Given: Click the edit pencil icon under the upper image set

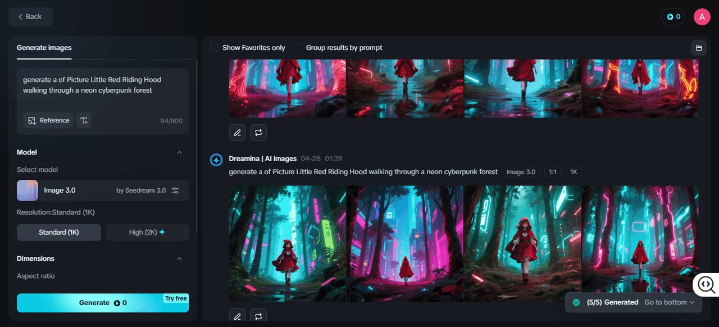Looking at the screenshot, I should tap(237, 133).
